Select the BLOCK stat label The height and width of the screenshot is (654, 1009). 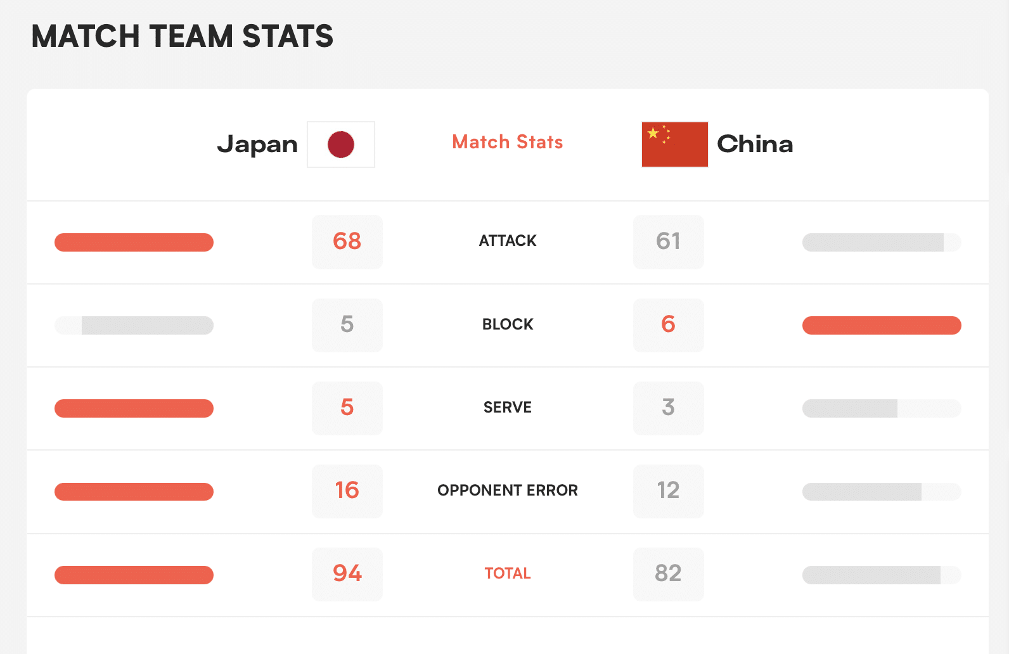tap(507, 324)
